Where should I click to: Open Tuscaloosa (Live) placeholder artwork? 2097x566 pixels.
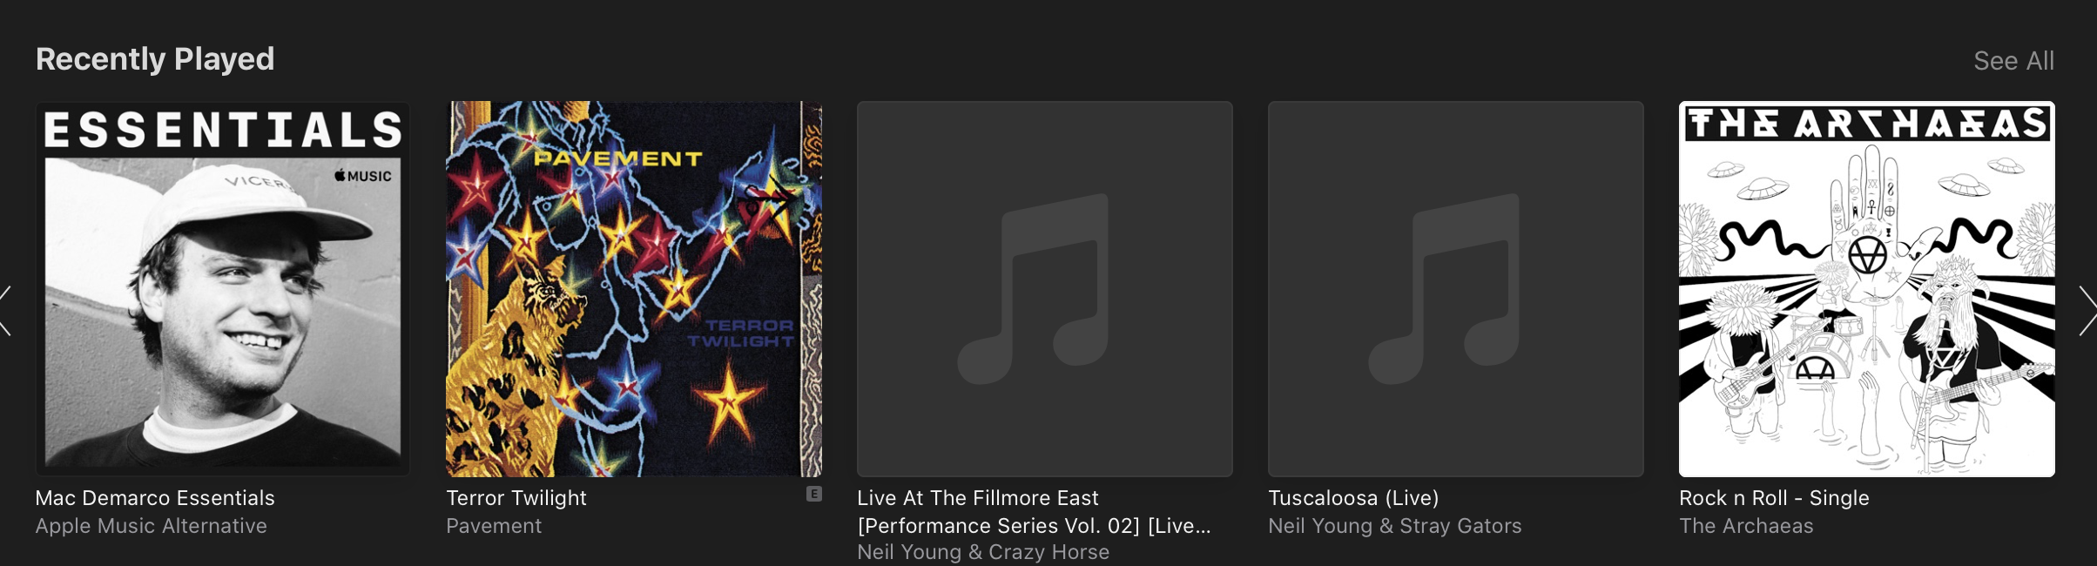point(1456,289)
